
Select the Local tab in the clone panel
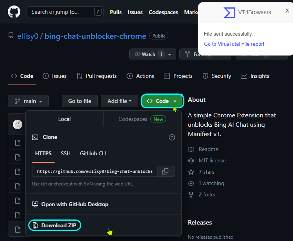click(64, 119)
